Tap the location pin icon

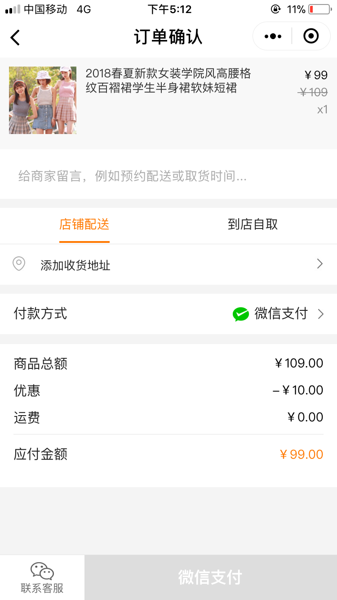(x=19, y=264)
